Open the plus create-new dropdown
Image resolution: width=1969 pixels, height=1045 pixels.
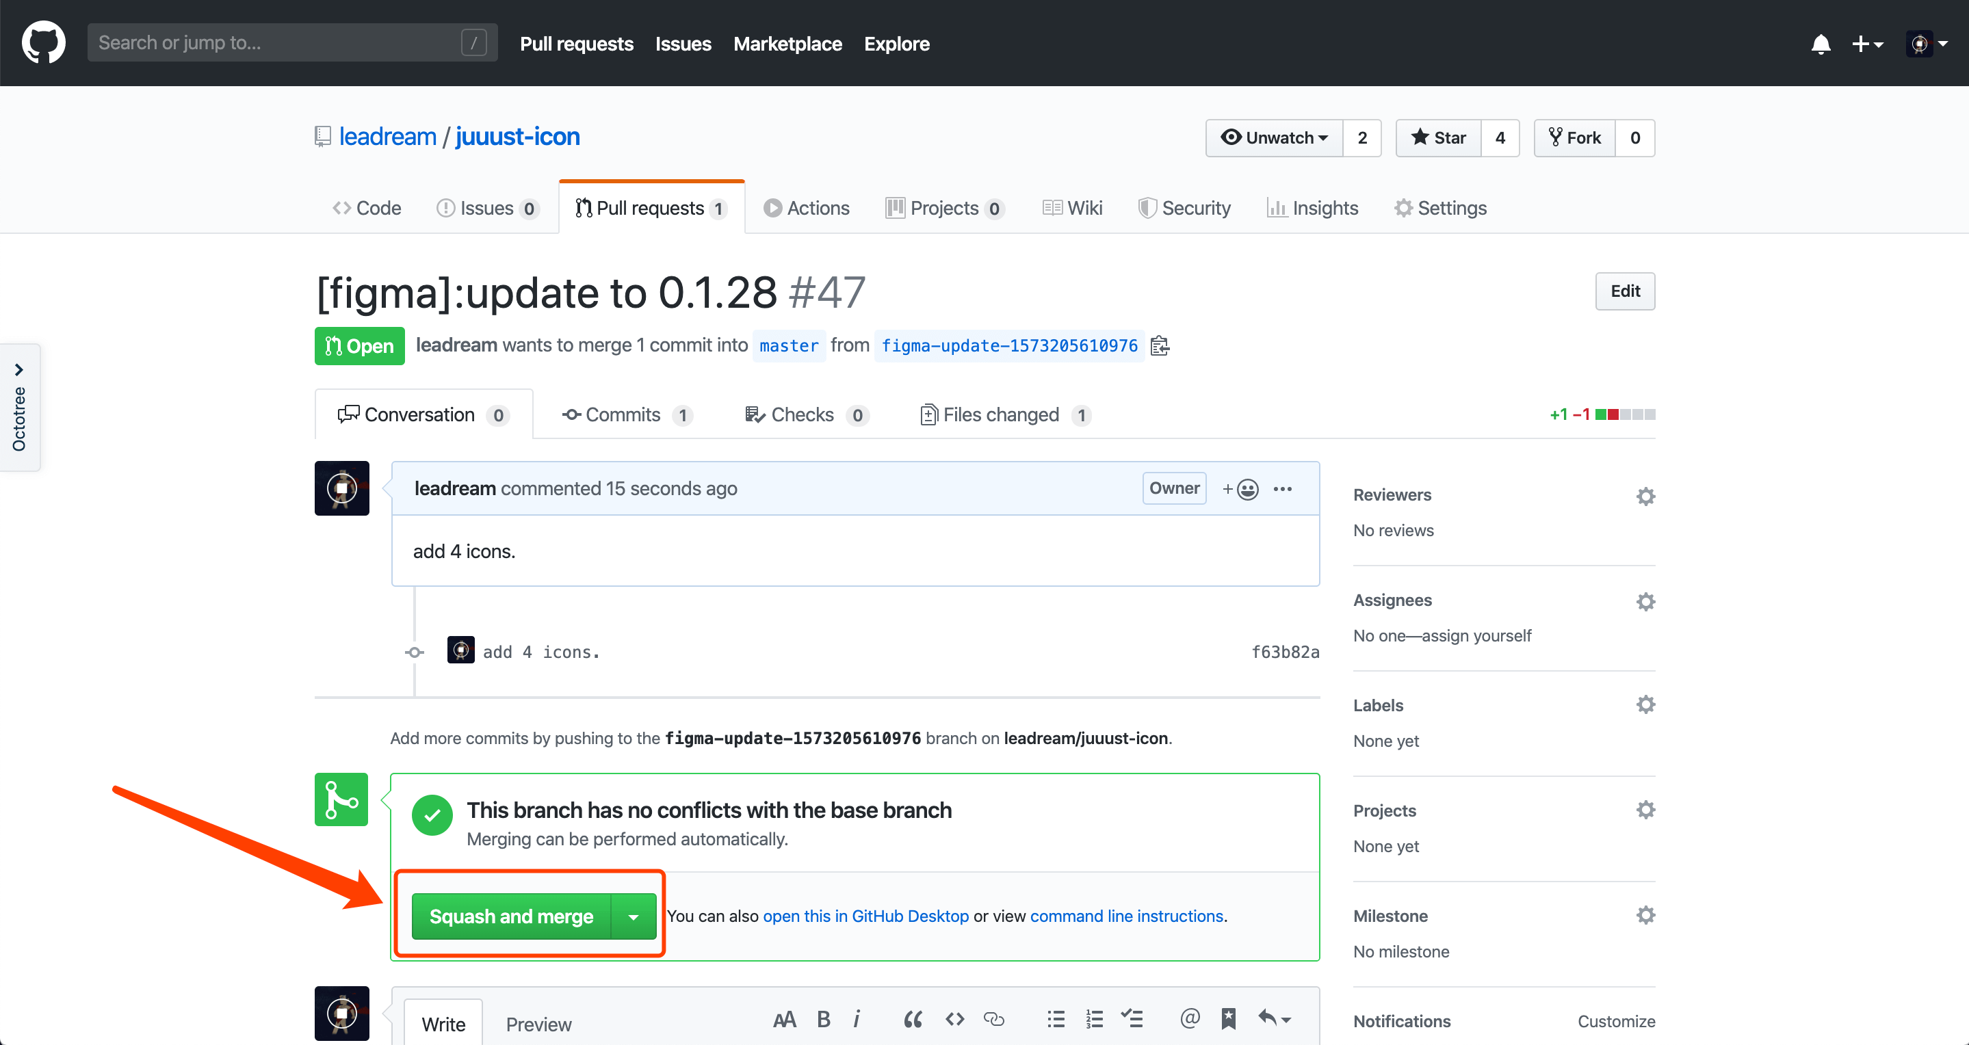point(1866,44)
